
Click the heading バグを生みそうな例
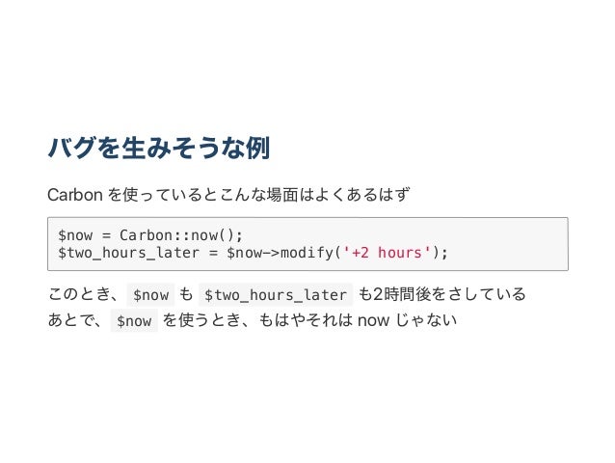click(x=158, y=148)
